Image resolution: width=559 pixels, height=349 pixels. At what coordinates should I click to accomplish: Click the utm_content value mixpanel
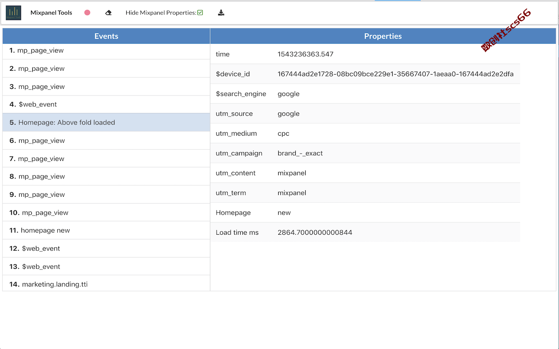292,173
